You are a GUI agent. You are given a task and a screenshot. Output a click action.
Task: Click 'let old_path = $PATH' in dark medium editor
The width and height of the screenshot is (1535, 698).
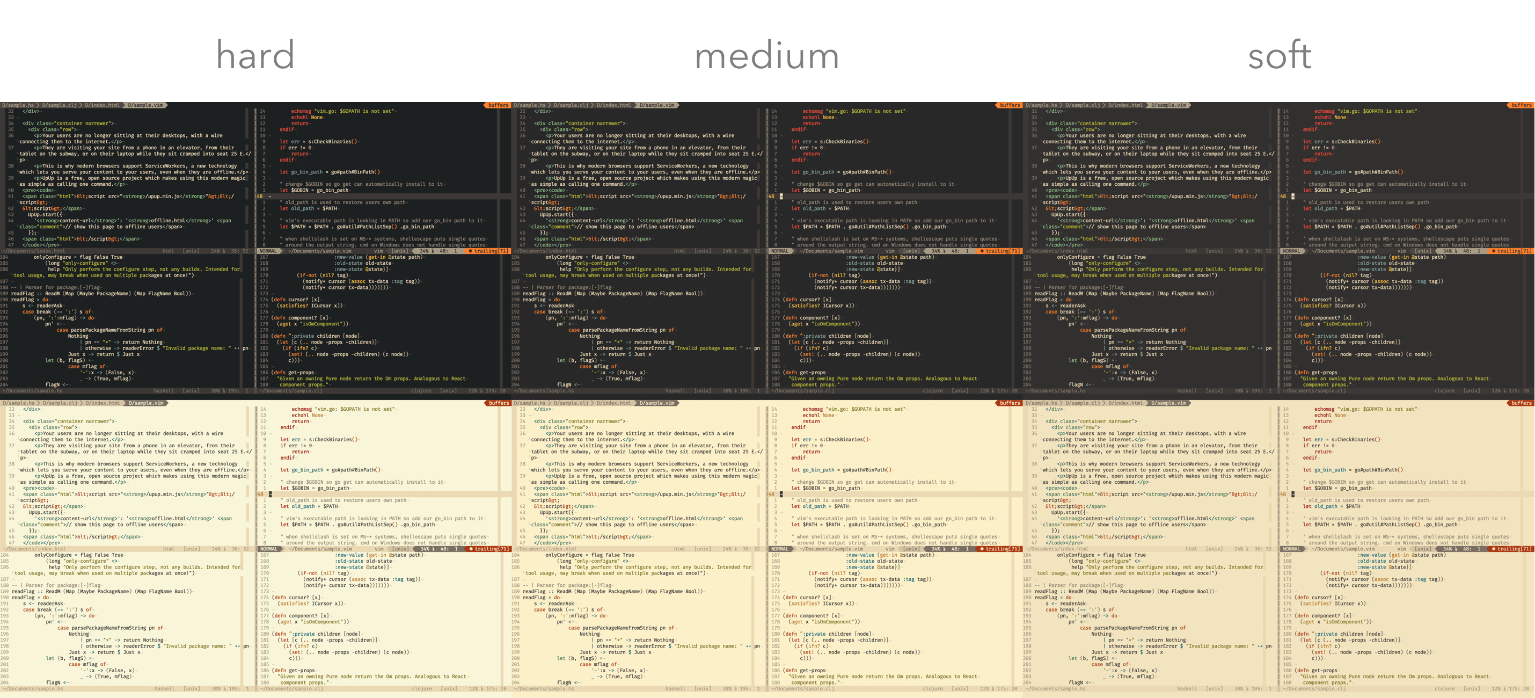[x=820, y=209]
